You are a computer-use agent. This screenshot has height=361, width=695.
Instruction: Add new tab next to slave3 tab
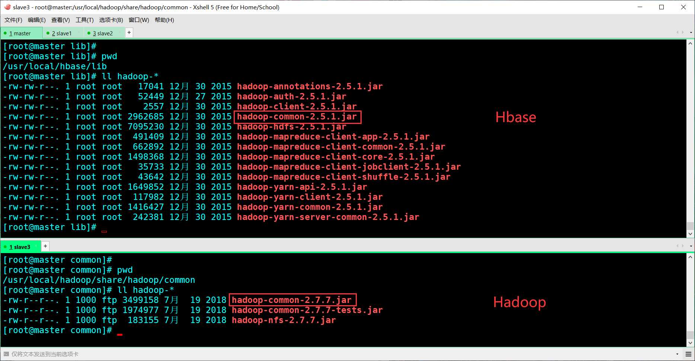tap(45, 246)
